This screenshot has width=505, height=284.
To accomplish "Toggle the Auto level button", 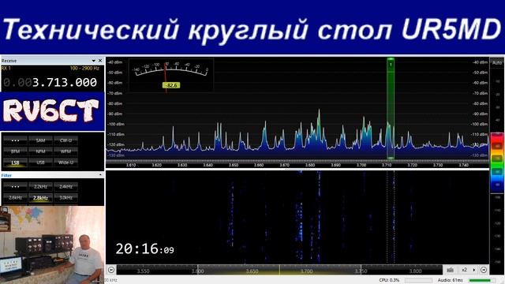I will pos(497,62).
